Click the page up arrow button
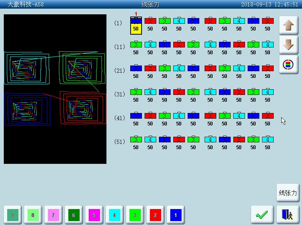This screenshot has width=302, height=226. tap(288, 25)
